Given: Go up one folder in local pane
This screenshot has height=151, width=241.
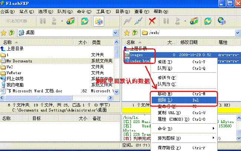Looking at the screenshot, I should click(x=11, y=32).
